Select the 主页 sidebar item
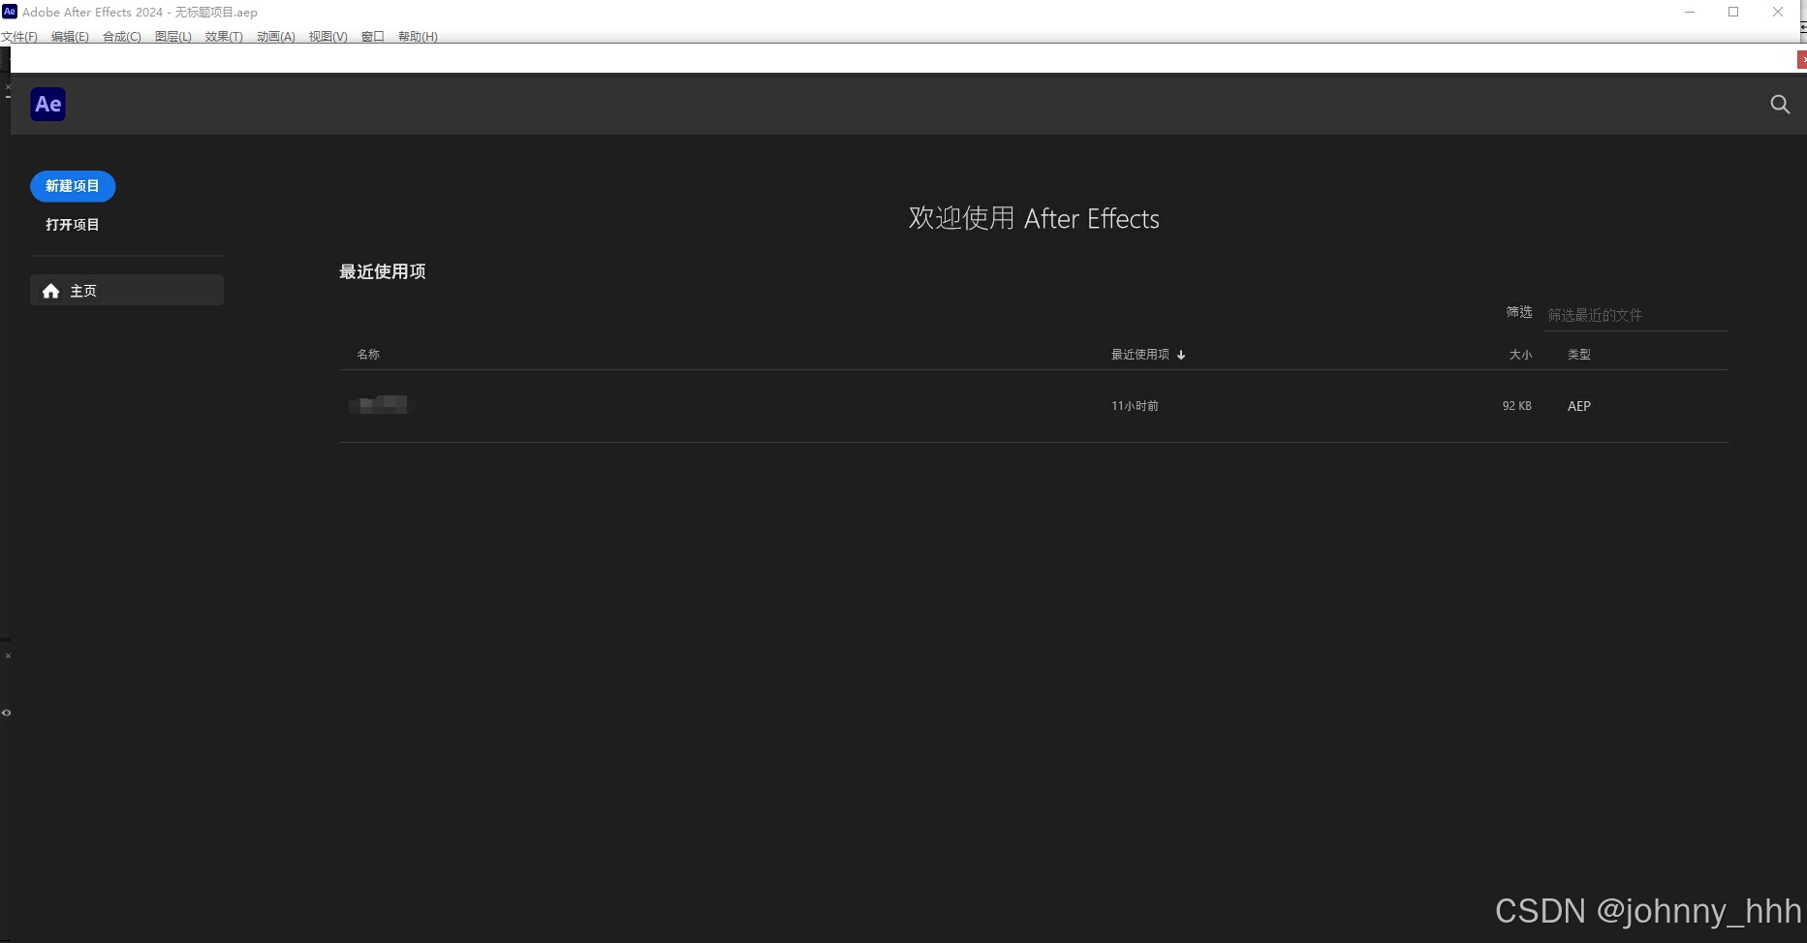Screen dimensions: 1807x943 pyautogui.click(x=127, y=290)
